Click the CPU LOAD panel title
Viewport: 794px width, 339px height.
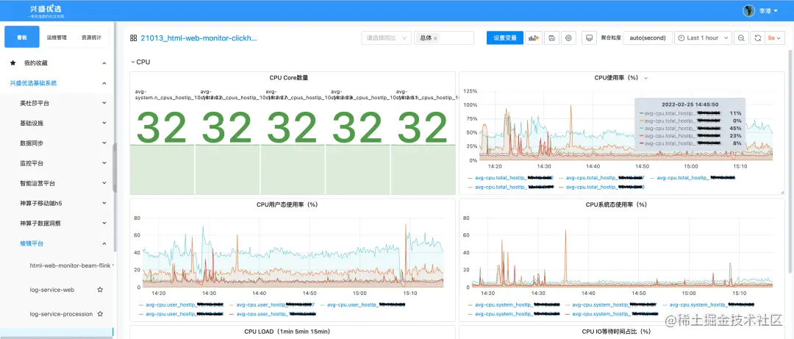pos(287,332)
